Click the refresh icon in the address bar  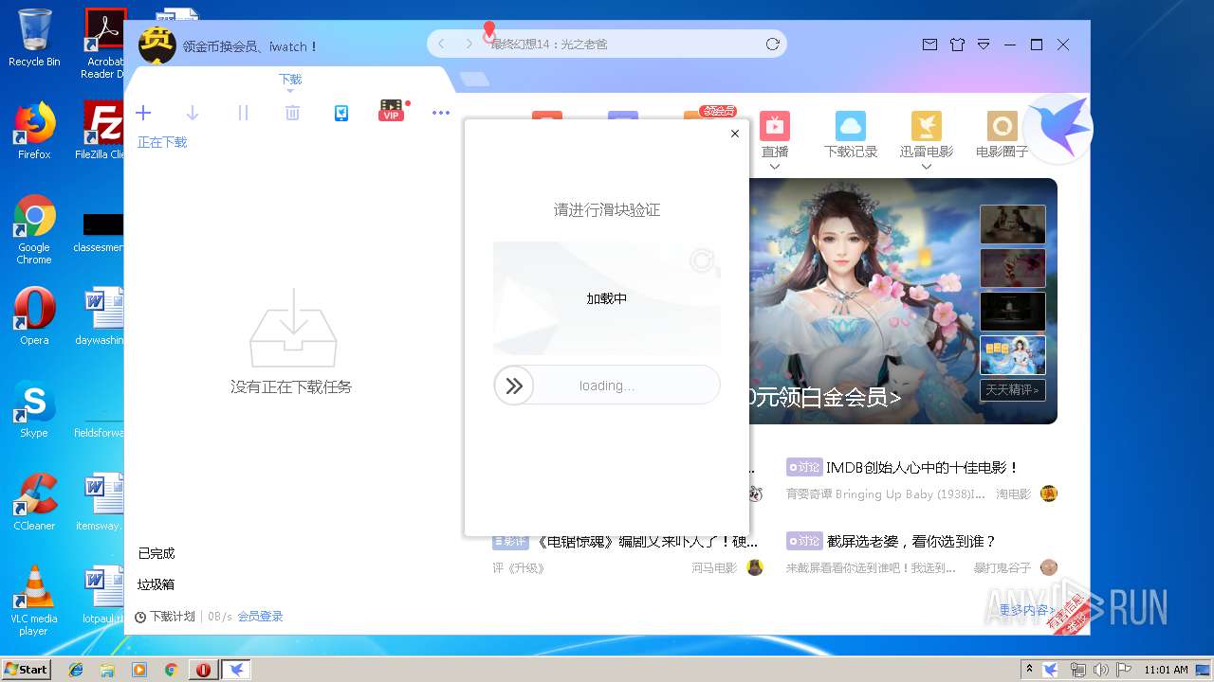(x=773, y=44)
